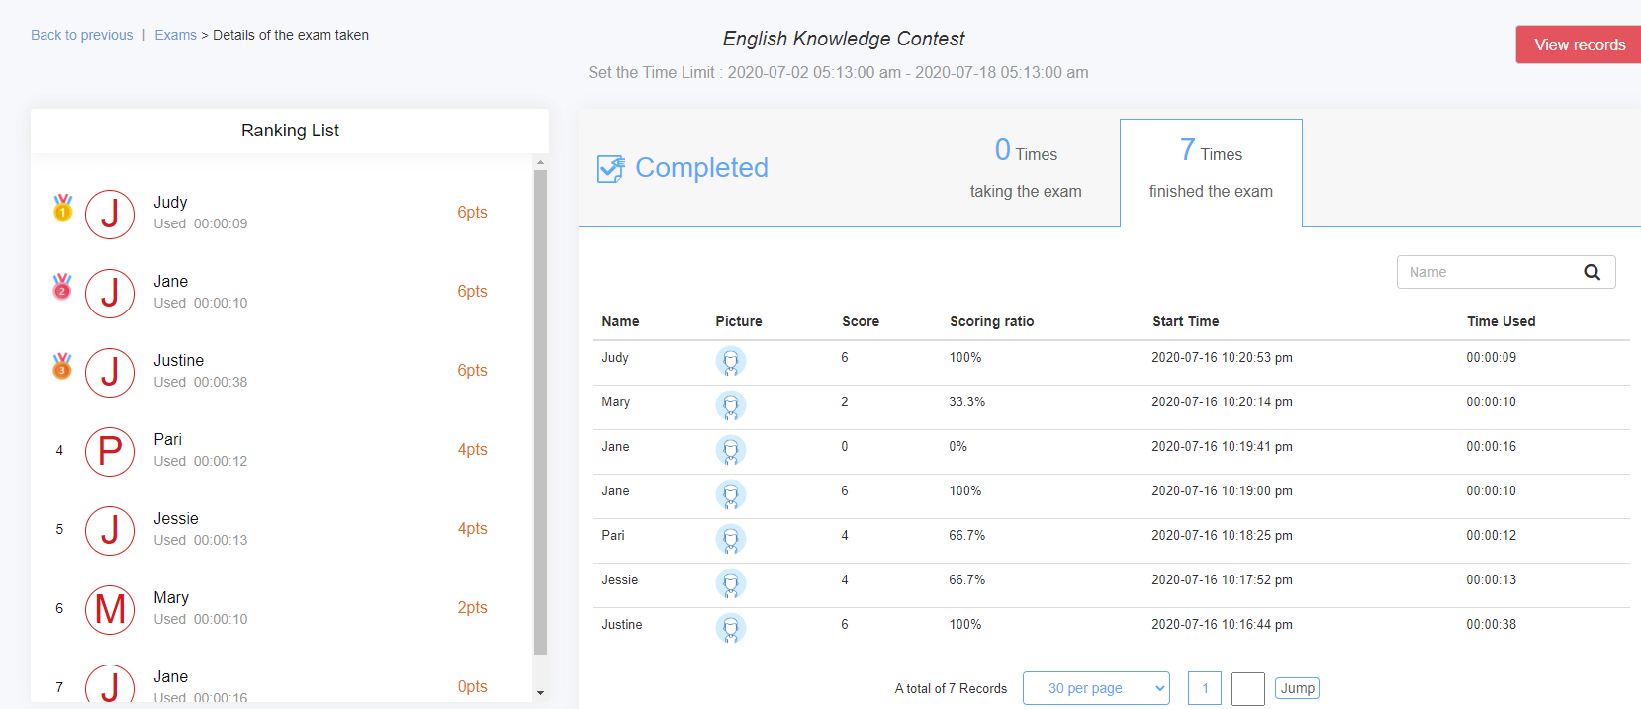Screen dimensions: 1641x709
Task: Click the J avatar of Jane with 00:00:10
Action: click(x=110, y=293)
